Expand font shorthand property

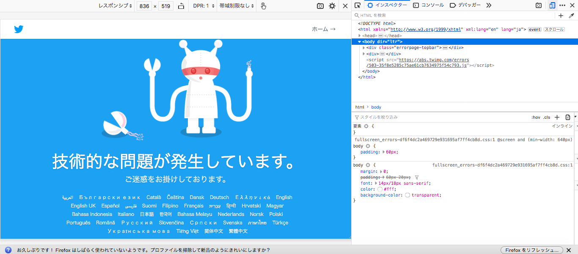(376, 183)
